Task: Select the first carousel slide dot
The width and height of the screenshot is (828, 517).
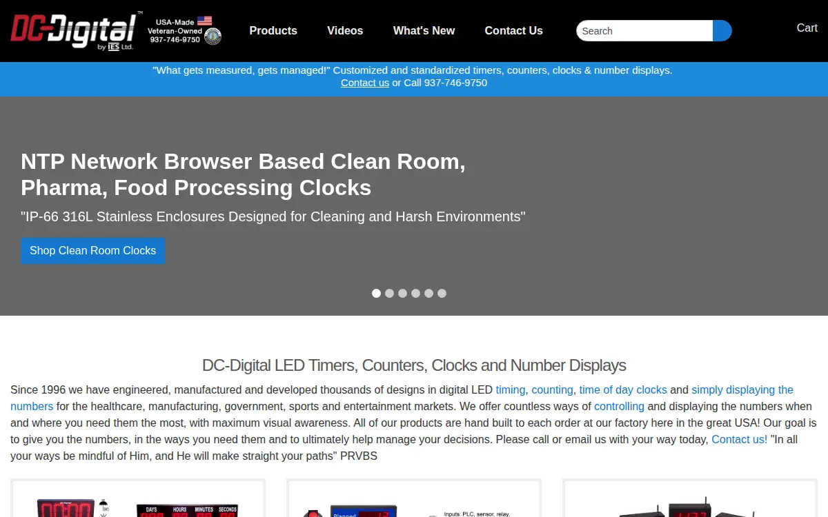Action: tap(376, 293)
